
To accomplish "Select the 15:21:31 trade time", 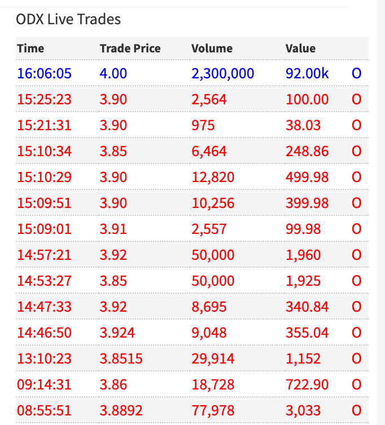I will tap(44, 125).
